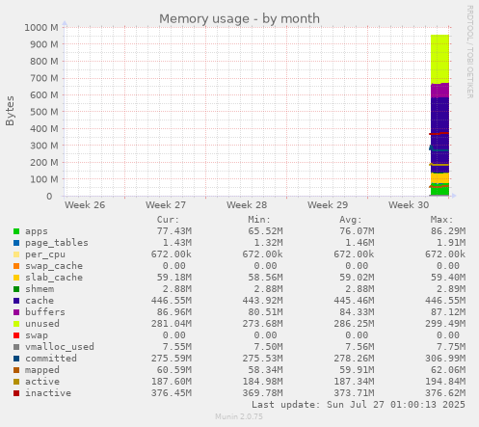Screen dimensions: 479x427
Task: Click the 'shmem' legend label
Action: click(40, 289)
